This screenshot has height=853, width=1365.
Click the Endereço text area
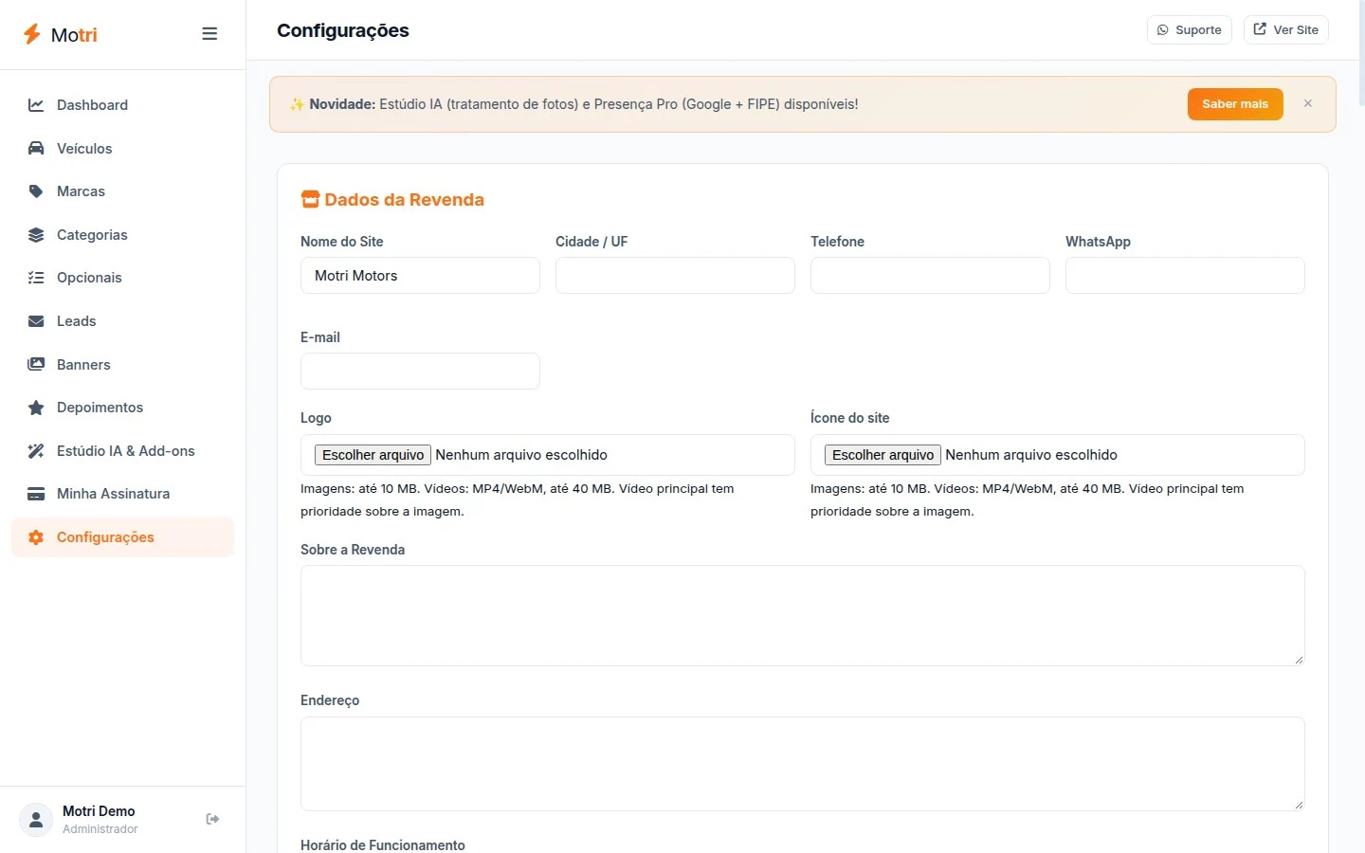coord(803,764)
